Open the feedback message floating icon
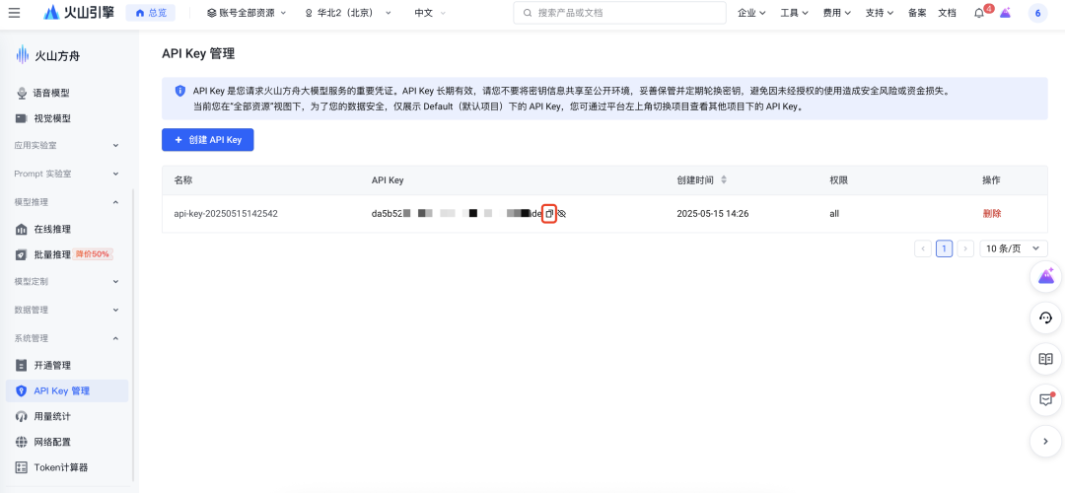The height and width of the screenshot is (493, 1065). (1045, 399)
